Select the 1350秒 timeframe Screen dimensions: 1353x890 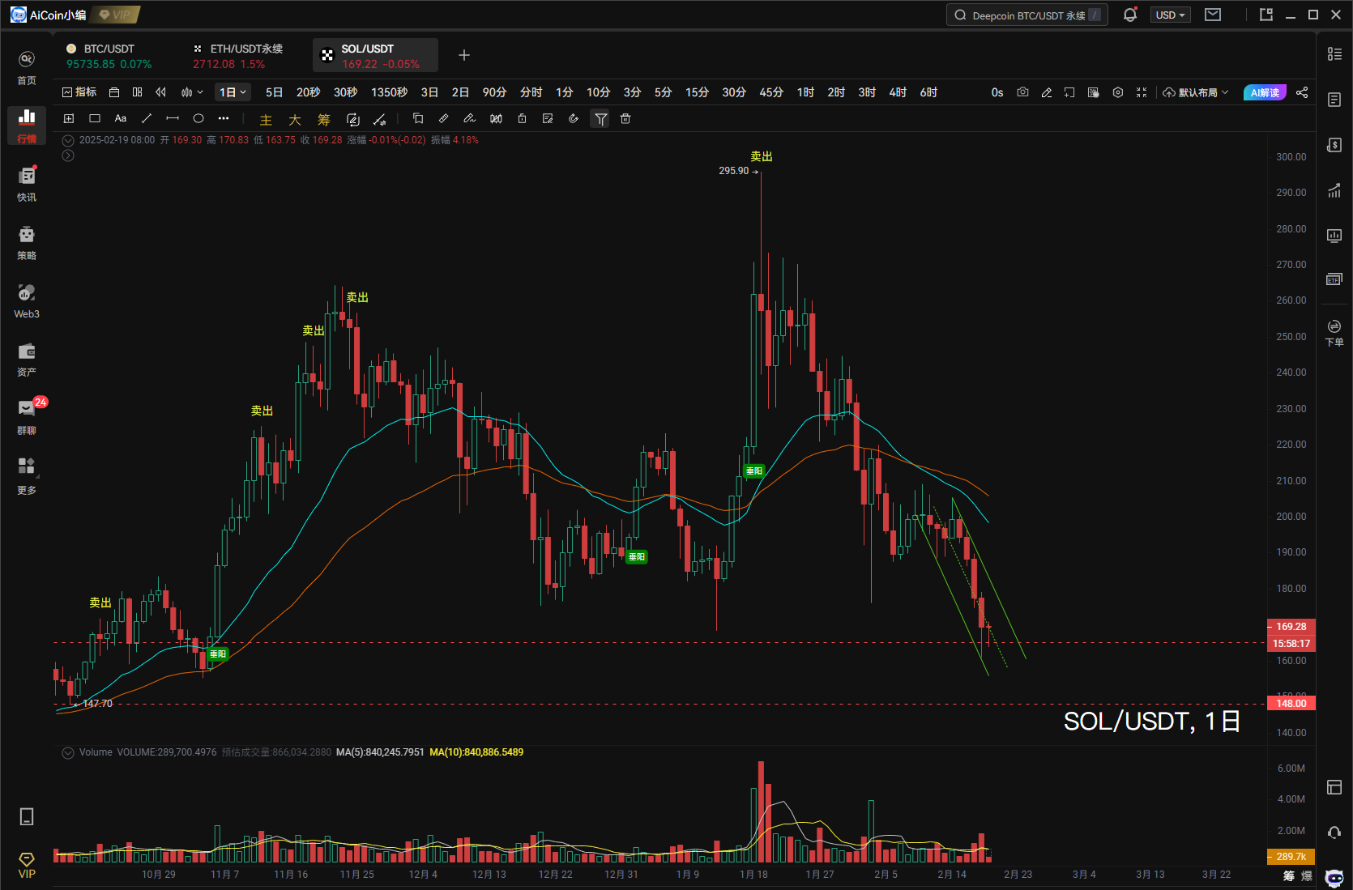[389, 92]
